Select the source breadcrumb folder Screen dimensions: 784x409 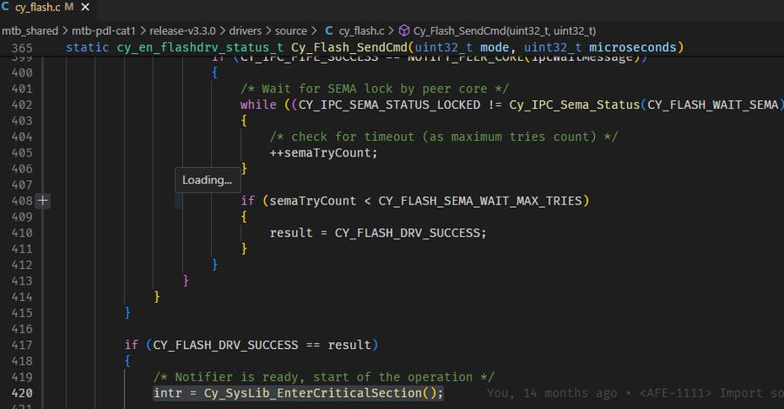(x=290, y=30)
